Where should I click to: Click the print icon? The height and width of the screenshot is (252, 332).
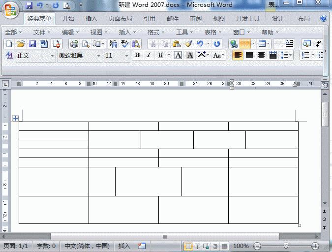click(x=74, y=44)
